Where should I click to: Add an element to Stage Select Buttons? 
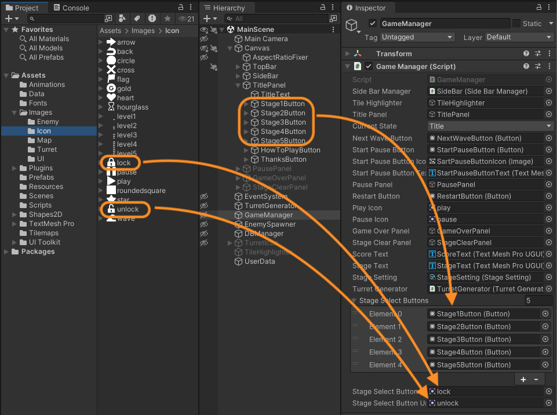pyautogui.click(x=523, y=380)
